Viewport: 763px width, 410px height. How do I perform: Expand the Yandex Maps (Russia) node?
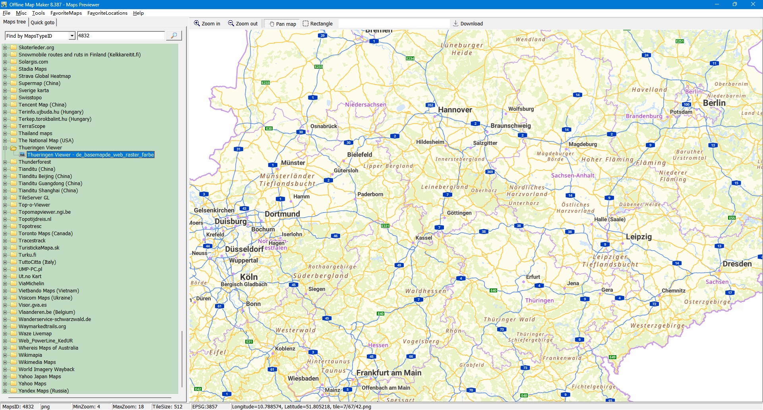pos(5,391)
